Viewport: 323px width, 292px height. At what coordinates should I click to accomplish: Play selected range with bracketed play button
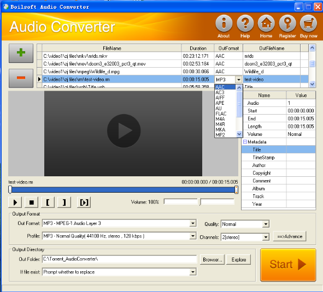coord(84,202)
